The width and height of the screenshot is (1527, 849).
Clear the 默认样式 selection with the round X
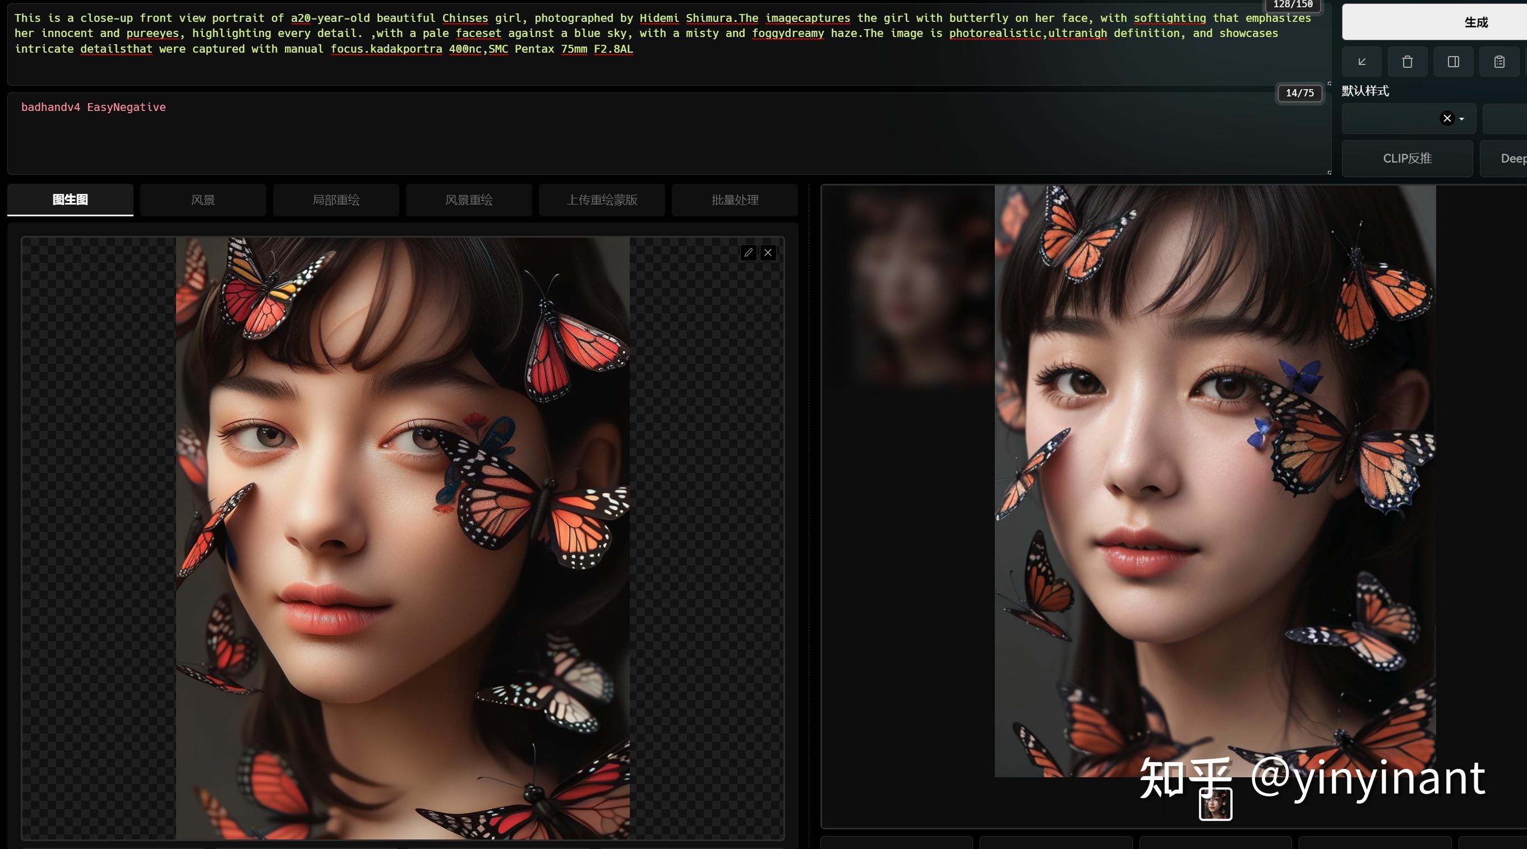(x=1447, y=118)
